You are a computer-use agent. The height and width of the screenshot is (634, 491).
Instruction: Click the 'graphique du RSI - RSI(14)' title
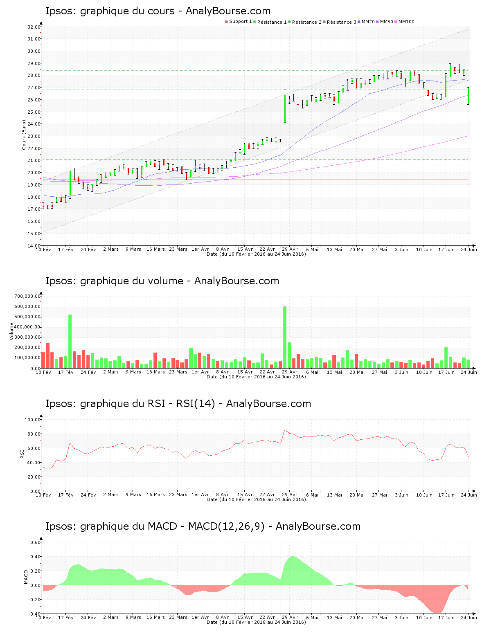point(148,404)
